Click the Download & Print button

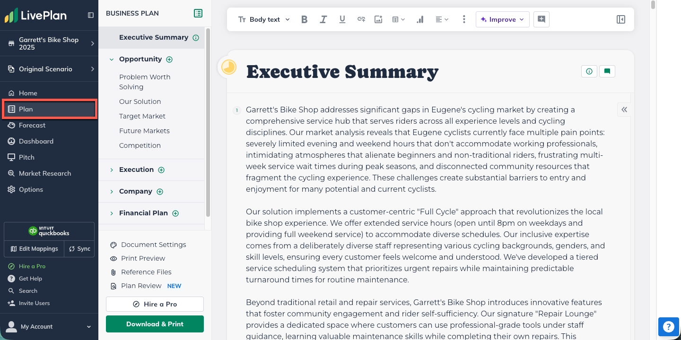point(155,324)
